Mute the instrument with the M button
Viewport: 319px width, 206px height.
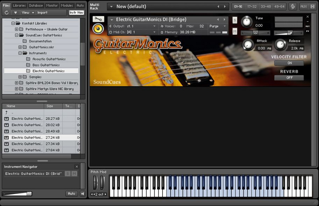(235, 32)
